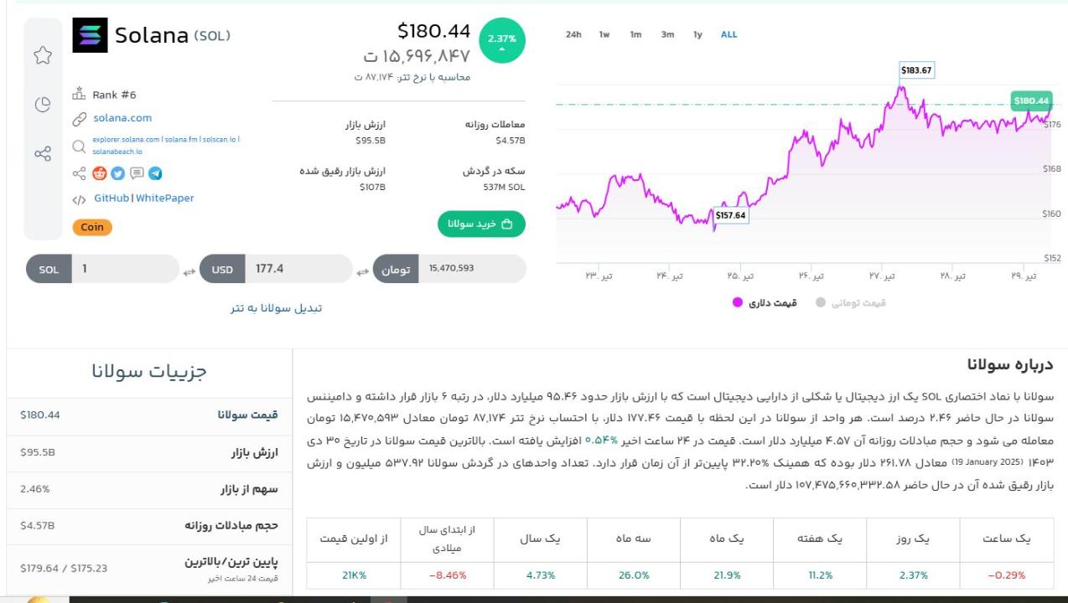Show the 3m chart timeframe
The width and height of the screenshot is (1068, 603).
click(667, 34)
